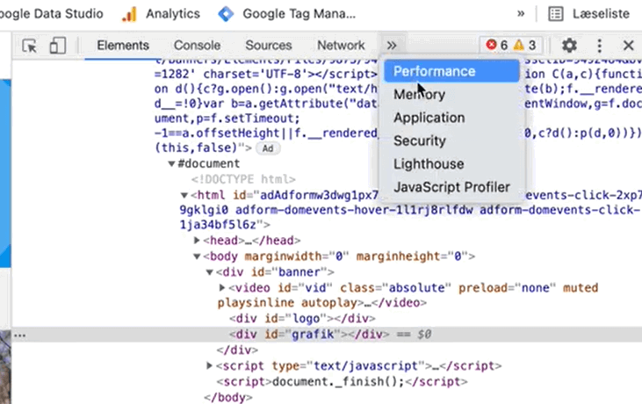Toggle the device toolbar icon
Image resolution: width=642 pixels, height=404 pixels.
[58, 46]
